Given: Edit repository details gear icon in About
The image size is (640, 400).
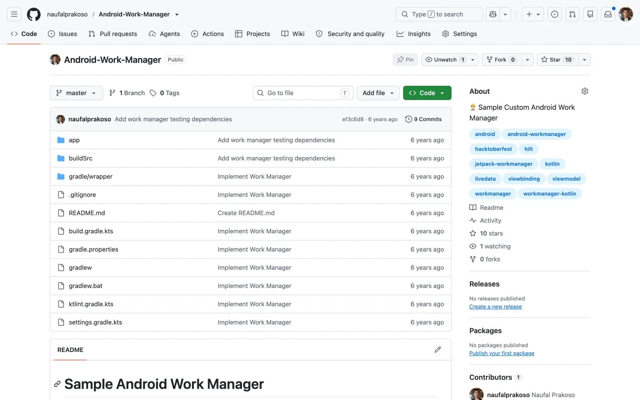Looking at the screenshot, I should coord(585,91).
